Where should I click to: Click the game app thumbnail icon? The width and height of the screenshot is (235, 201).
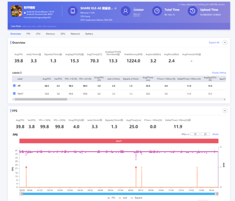17,11
